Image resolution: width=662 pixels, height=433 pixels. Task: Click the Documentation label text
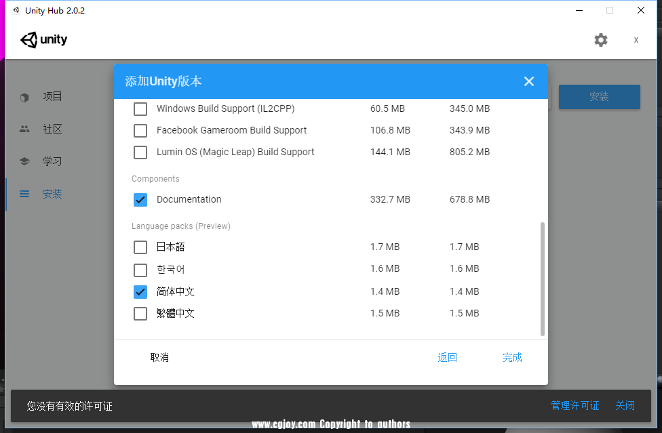(x=189, y=199)
